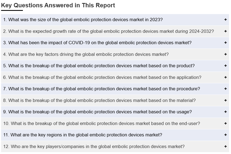Image resolution: width=231 pixels, height=154 pixels.
Task: Click the plus icon for breakup by product question
Action: click(226, 66)
